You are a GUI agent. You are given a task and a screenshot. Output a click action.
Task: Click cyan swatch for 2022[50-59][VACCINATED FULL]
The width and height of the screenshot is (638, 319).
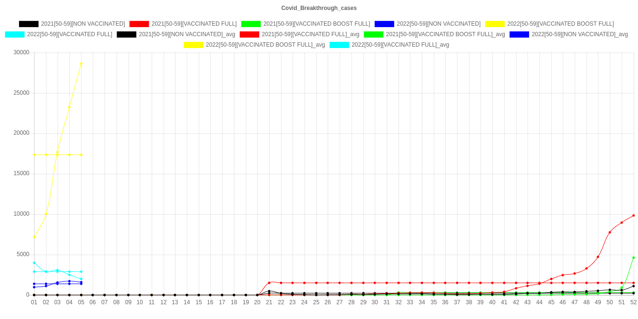14,34
